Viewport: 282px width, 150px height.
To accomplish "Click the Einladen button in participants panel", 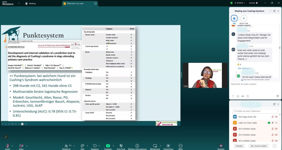I will tap(239, 146).
